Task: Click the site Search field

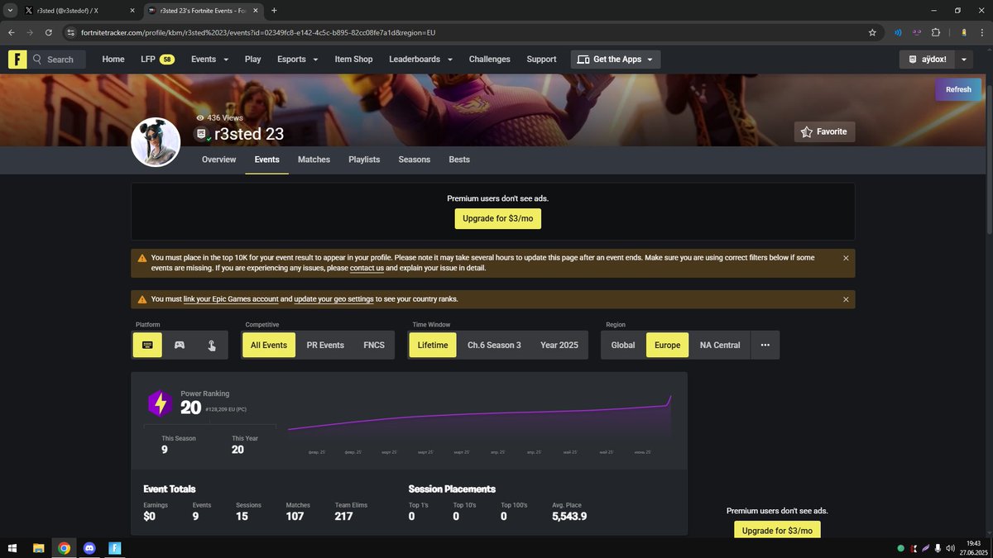Action: click(60, 60)
